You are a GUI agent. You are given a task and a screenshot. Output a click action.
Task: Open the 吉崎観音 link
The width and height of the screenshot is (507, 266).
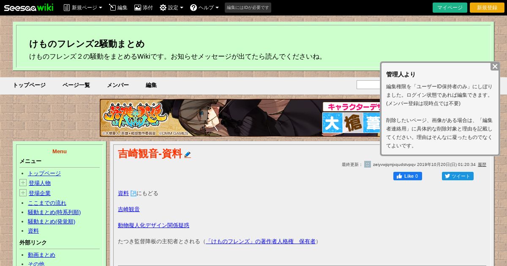click(x=129, y=209)
